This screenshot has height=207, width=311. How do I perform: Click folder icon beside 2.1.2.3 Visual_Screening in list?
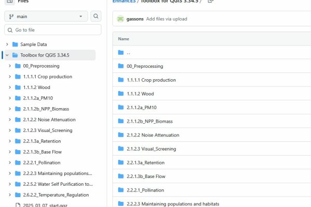coord(121,149)
